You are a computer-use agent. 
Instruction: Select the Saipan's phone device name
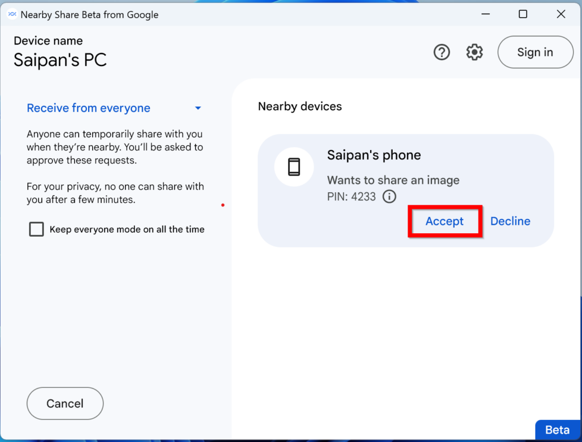(x=374, y=155)
